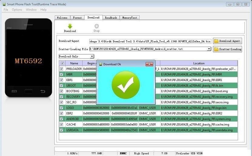
Task: Open the Options menu
Action: [17, 10]
